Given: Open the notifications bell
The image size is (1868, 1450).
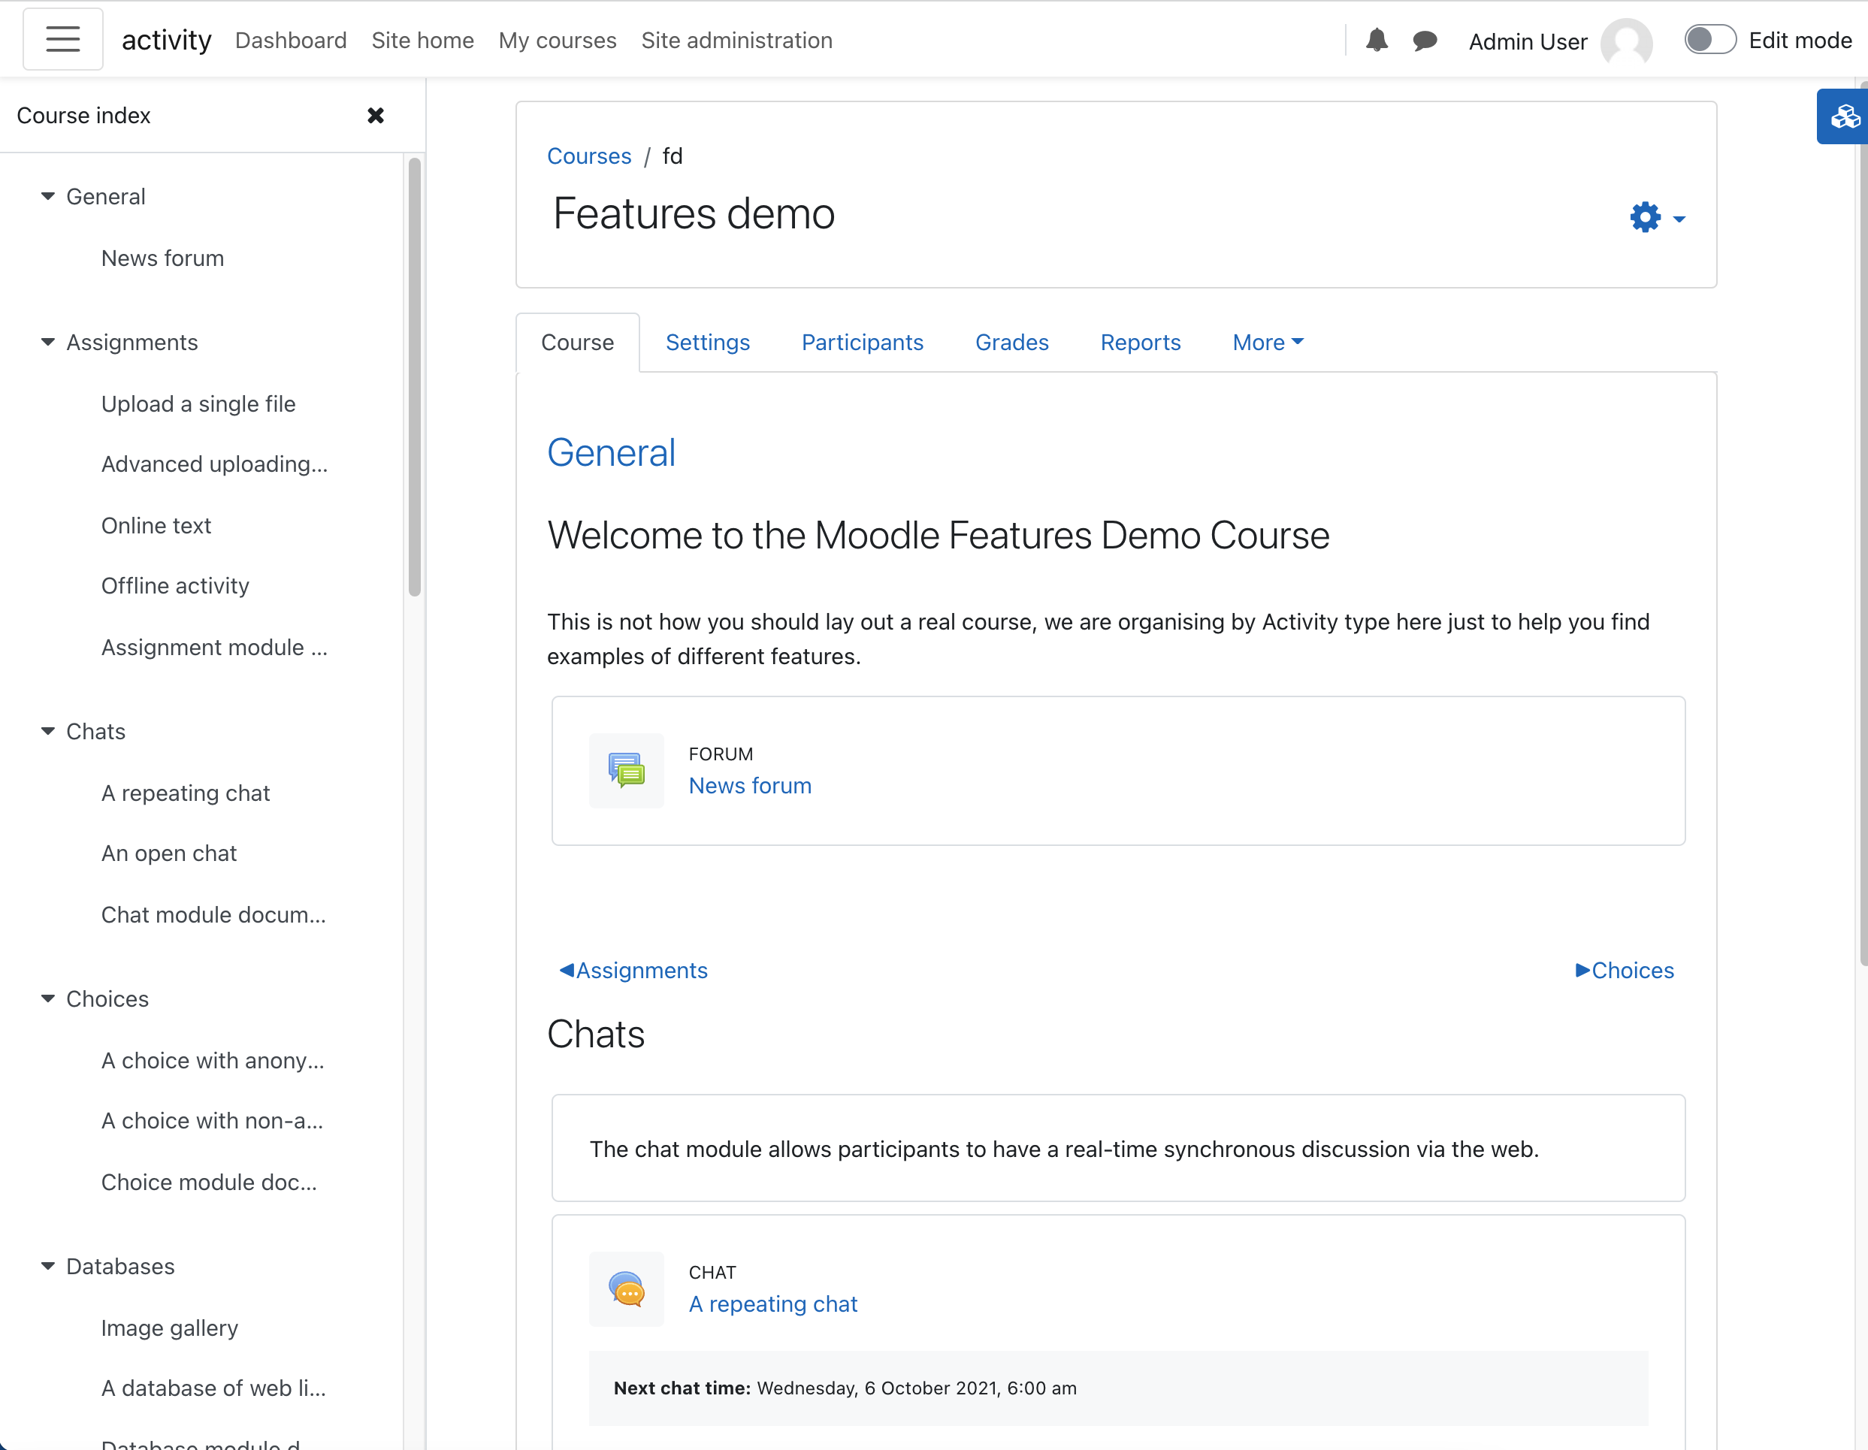Looking at the screenshot, I should point(1376,40).
